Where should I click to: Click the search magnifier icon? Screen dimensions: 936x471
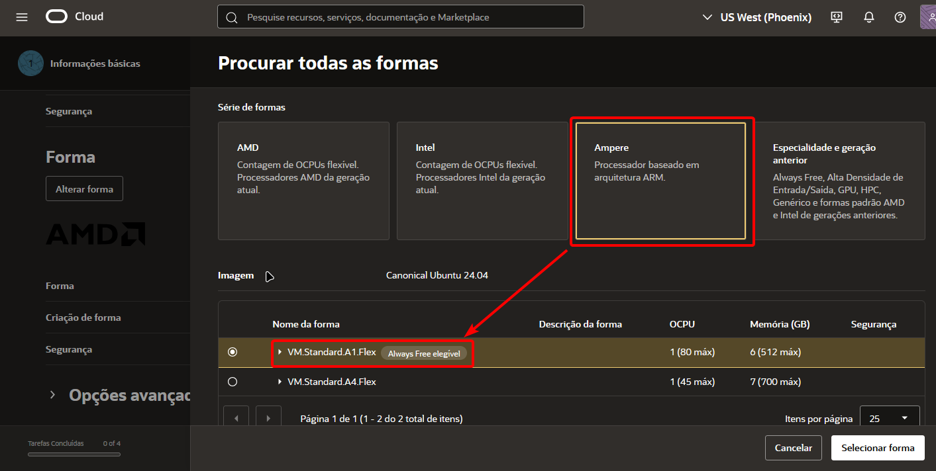[232, 17]
